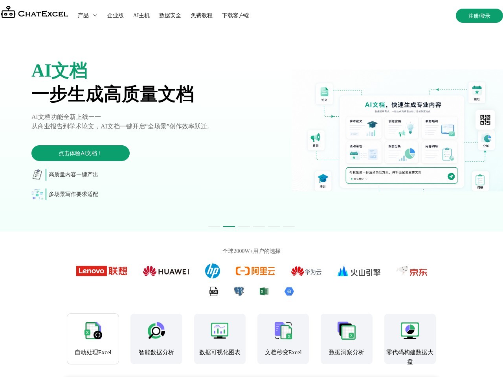
Task: Click the 火山引擎 brand logo
Action: pos(359,271)
